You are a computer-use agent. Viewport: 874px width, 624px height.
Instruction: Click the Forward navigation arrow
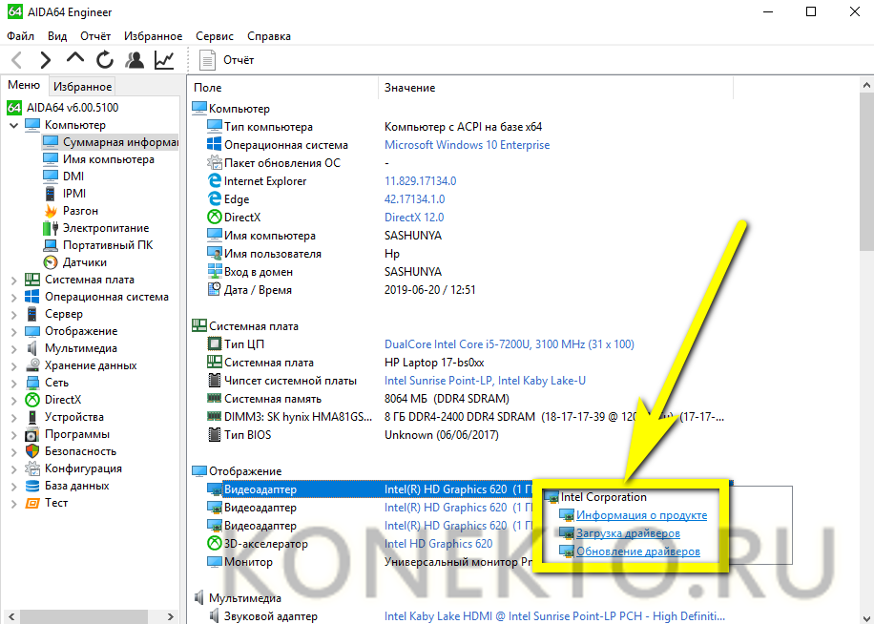point(46,60)
